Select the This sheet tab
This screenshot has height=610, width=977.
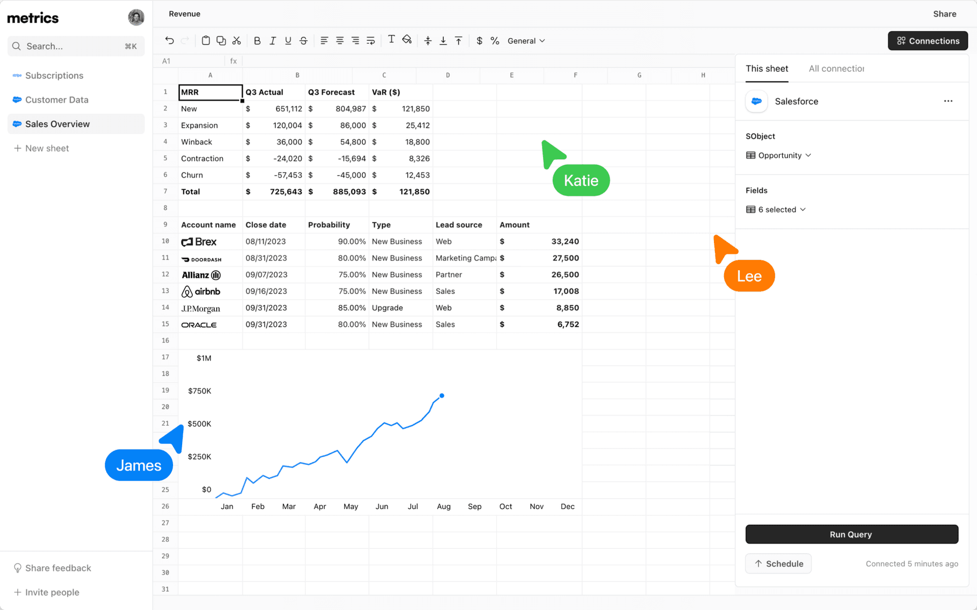[767, 69]
